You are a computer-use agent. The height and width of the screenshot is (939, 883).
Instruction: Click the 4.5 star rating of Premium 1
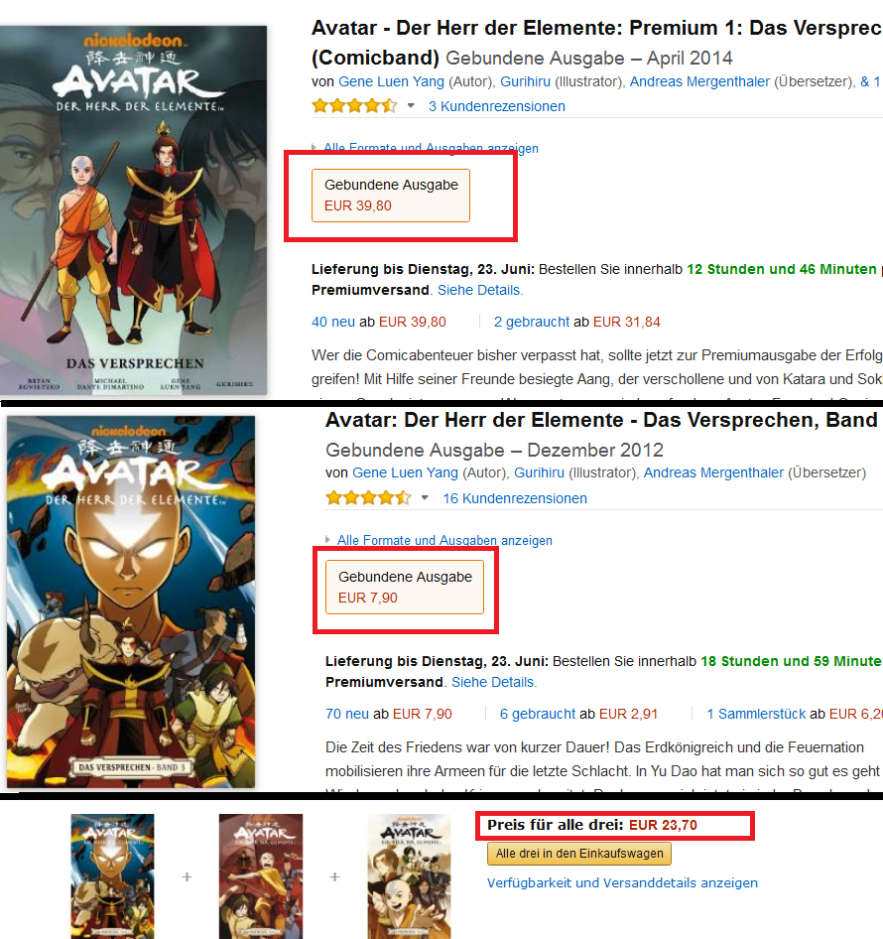(x=354, y=106)
